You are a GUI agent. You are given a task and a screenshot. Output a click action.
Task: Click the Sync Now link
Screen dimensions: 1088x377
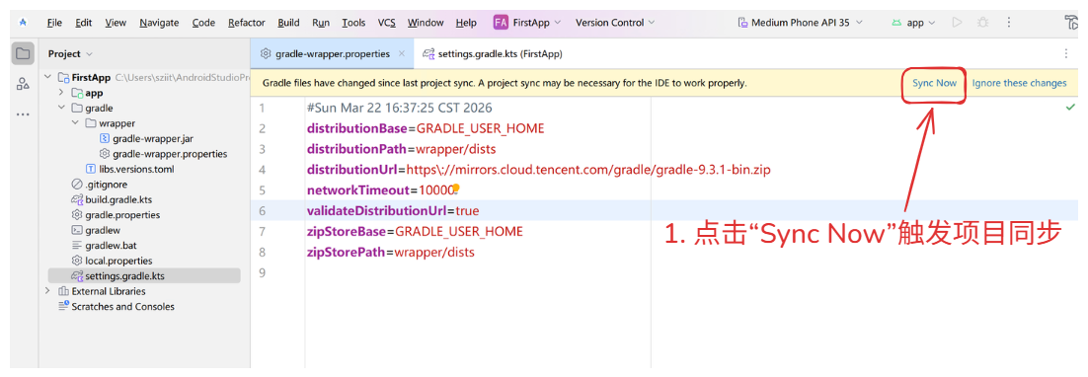click(934, 83)
